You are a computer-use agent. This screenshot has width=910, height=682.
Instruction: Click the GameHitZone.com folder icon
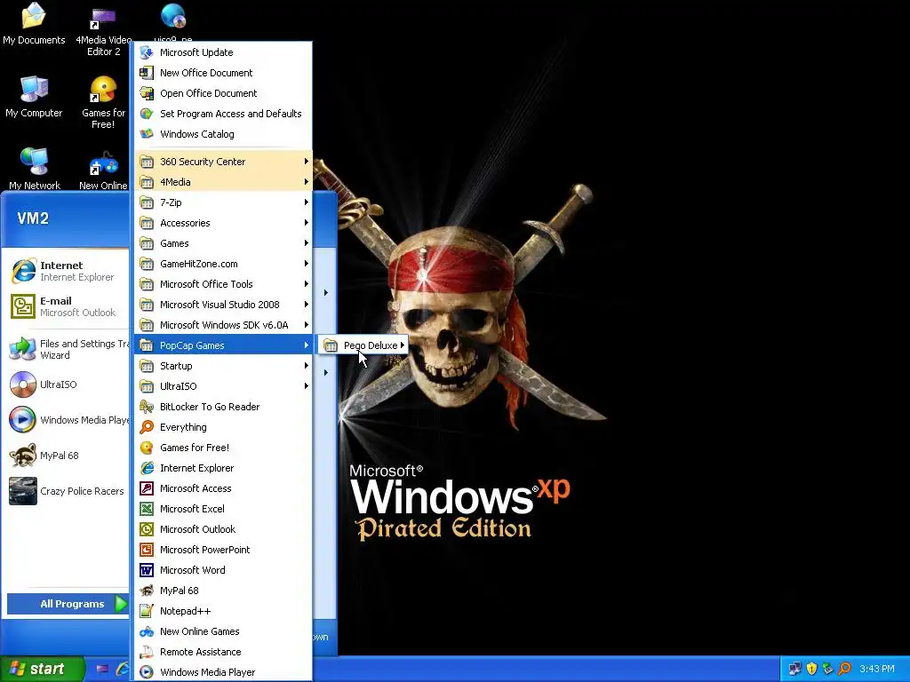click(147, 263)
